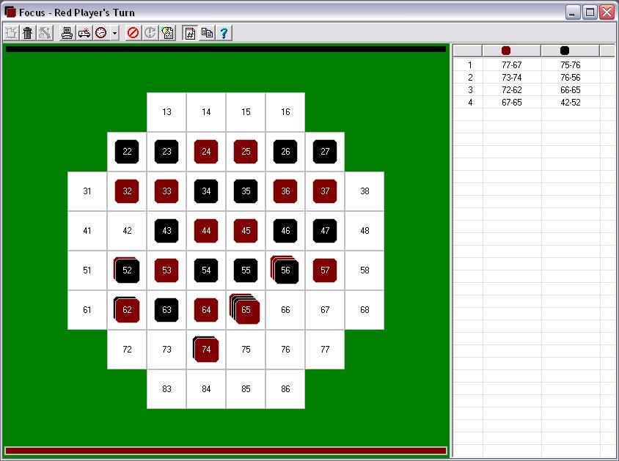619x461 pixels.
Task: Click the greyed-out redo arrow icon
Action: (x=150, y=33)
